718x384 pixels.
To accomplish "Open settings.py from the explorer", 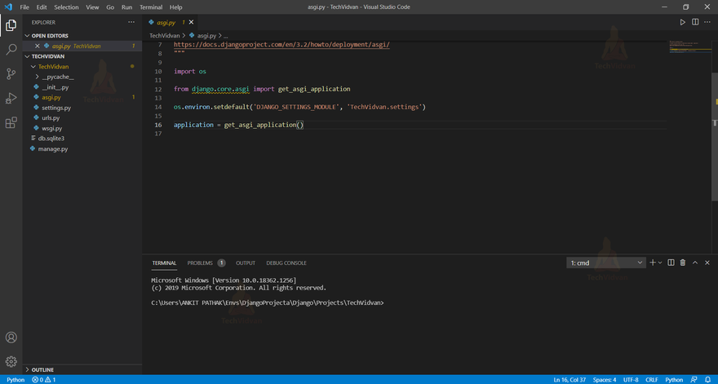I will pyautogui.click(x=56, y=108).
